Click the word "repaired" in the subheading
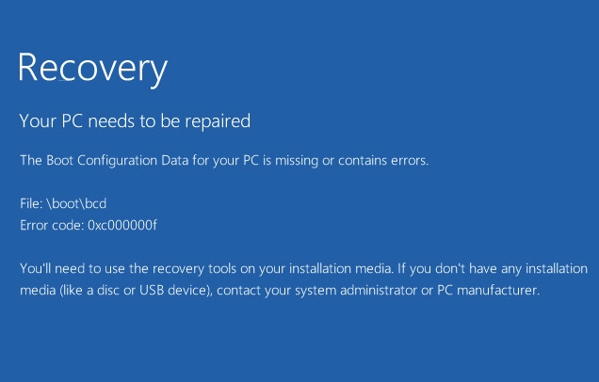 (221, 120)
